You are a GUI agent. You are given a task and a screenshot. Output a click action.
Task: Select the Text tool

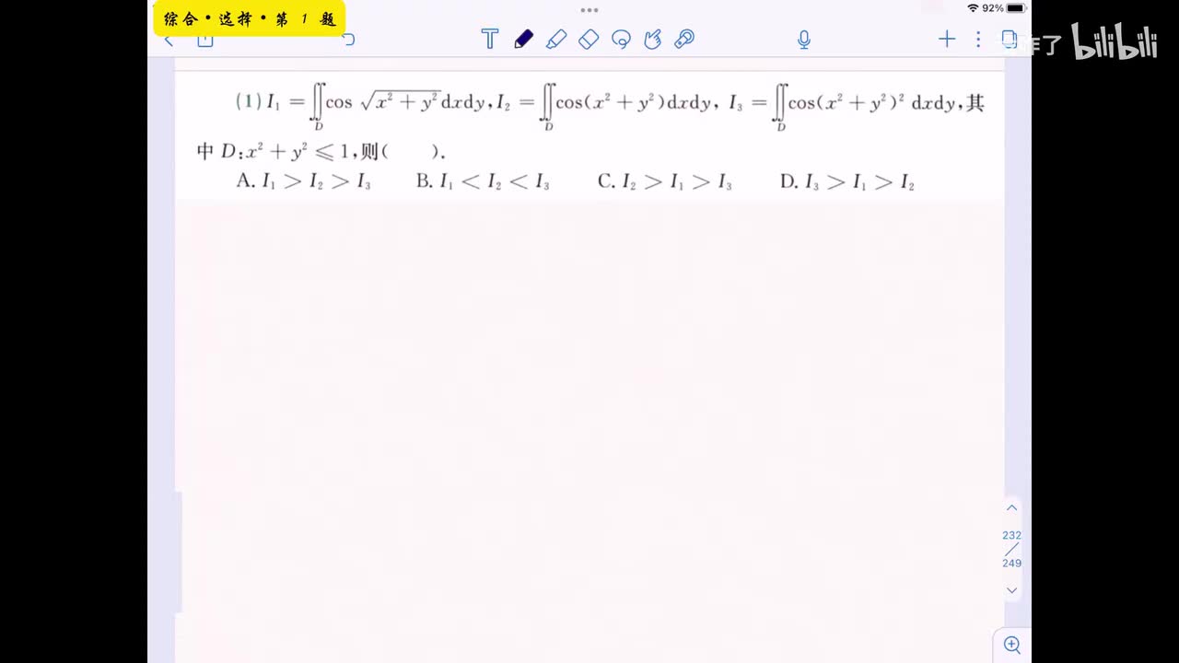490,39
